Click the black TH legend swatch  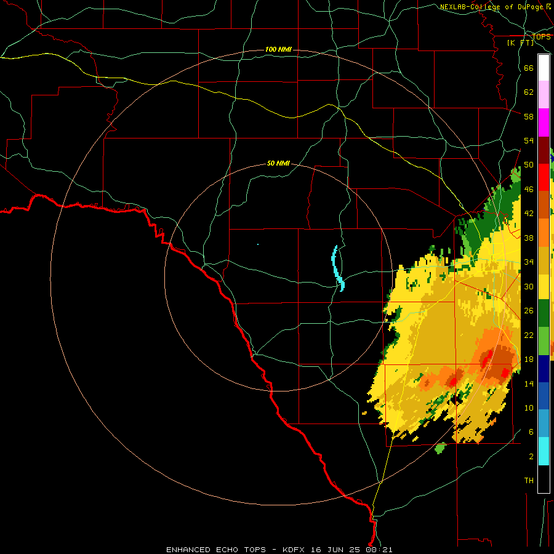click(x=544, y=478)
